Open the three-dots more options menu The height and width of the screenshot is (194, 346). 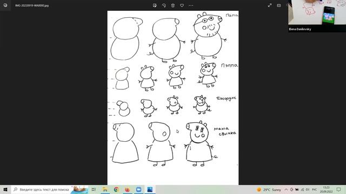click(x=191, y=5)
